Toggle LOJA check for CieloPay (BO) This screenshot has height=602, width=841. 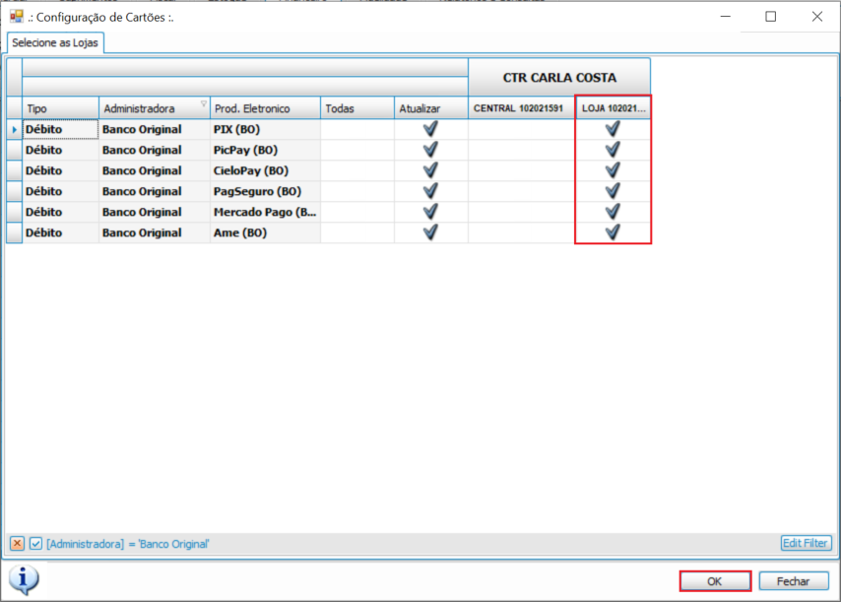pyautogui.click(x=613, y=170)
